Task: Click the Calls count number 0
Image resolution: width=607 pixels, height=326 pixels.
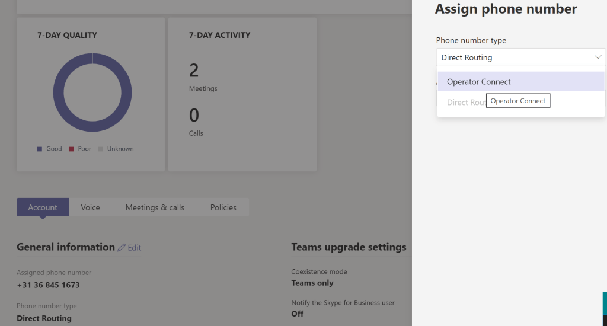Action: [x=194, y=115]
